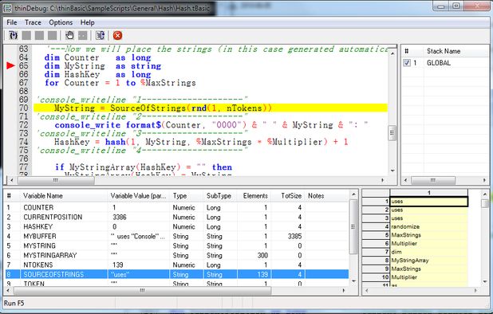Screen dimensions: 493x314
Task: Click the step-into braces toolbar icon
Action: [x=14, y=36]
